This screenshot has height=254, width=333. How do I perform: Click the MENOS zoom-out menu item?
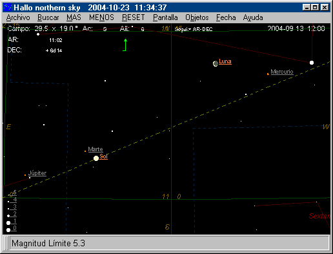(101, 17)
